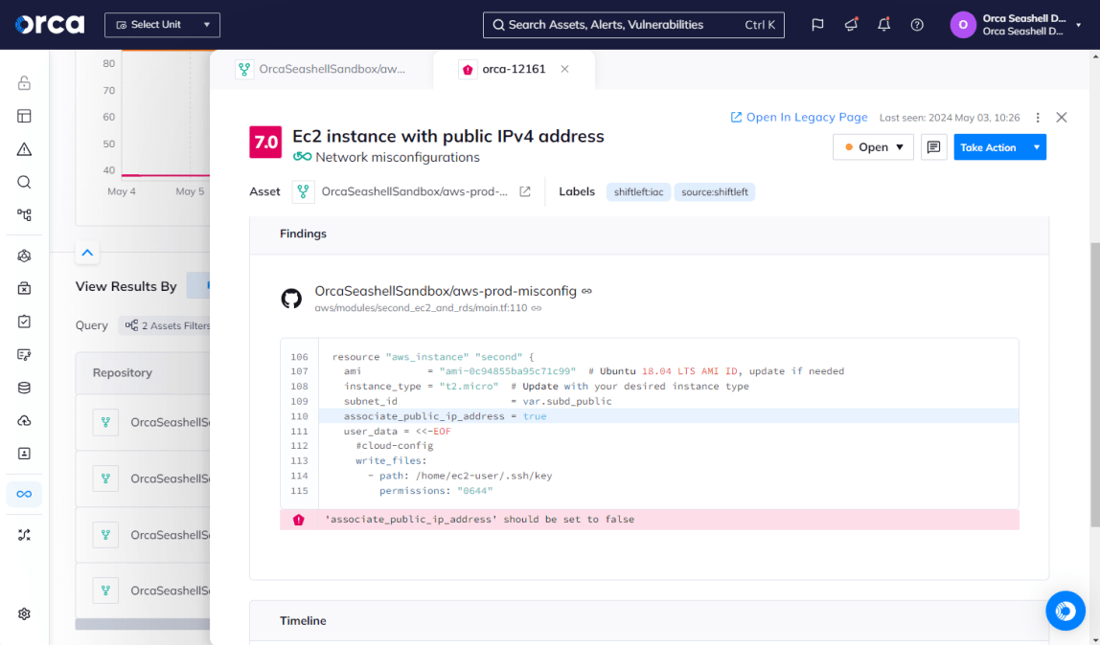Click the GitHub icon in Findings
This screenshot has width=1100, height=645.
291,299
